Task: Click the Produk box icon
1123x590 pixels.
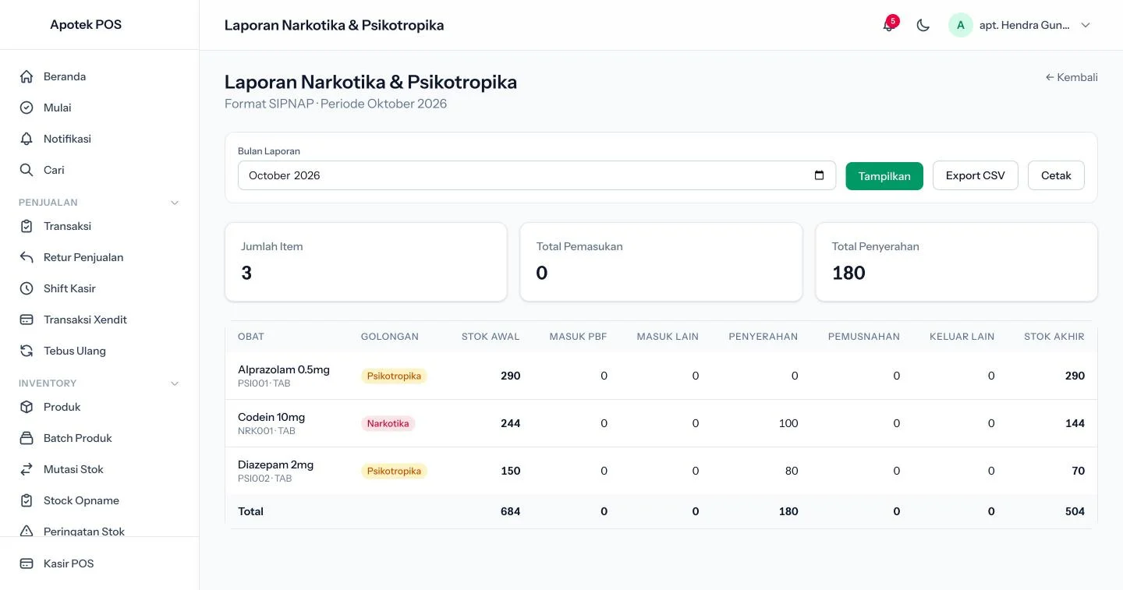Action: pyautogui.click(x=27, y=407)
